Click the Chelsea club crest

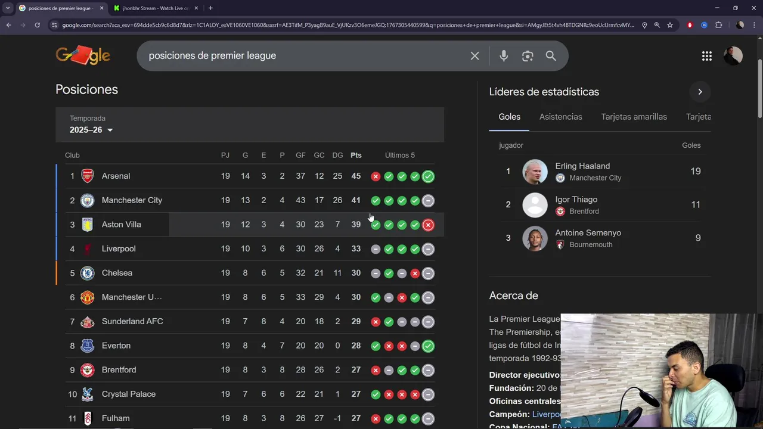[x=88, y=273]
